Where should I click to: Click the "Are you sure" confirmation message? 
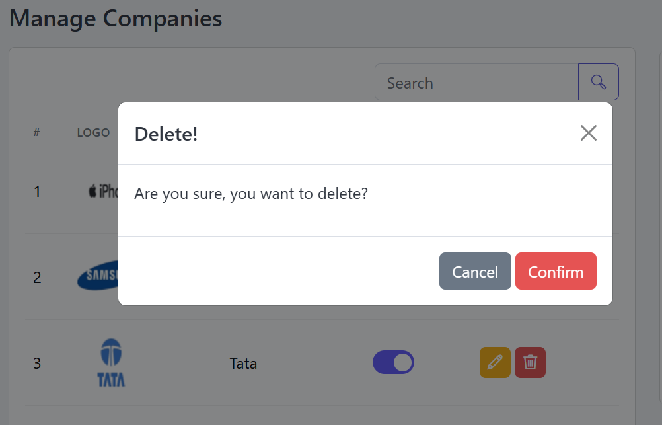[251, 194]
